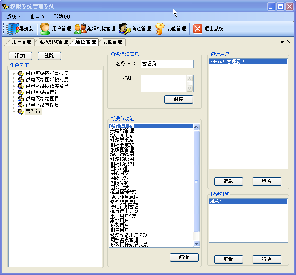The image size is (296, 275).
Task: Click 编辑 under 包含机构 list
Action: coord(228,259)
